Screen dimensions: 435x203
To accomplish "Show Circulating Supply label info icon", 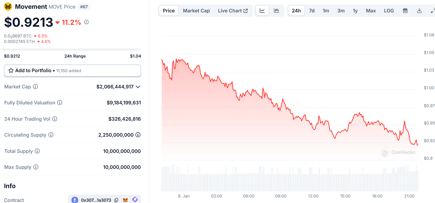I will click(51, 135).
